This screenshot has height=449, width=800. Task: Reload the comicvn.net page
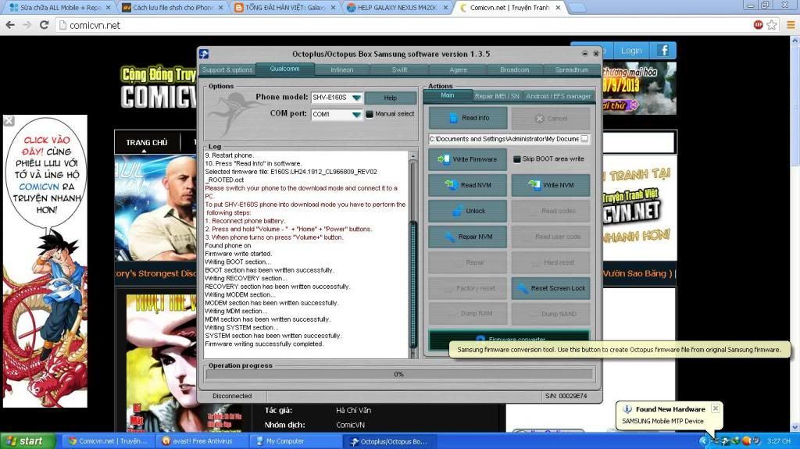(x=45, y=25)
